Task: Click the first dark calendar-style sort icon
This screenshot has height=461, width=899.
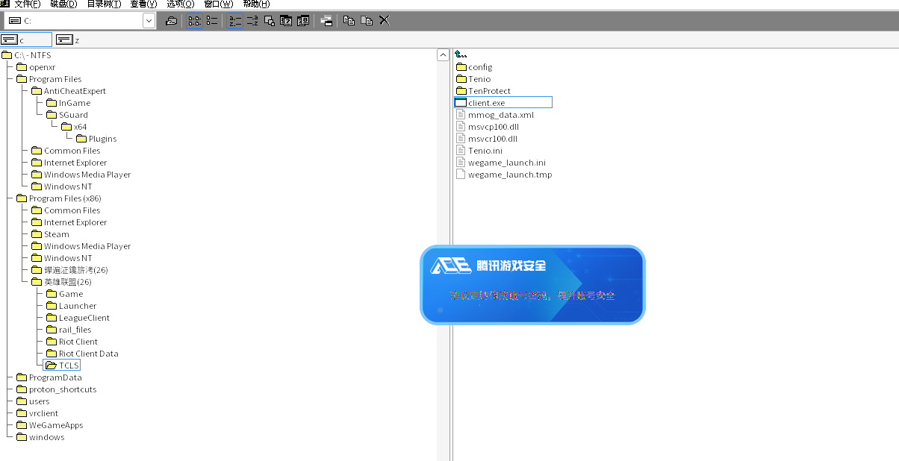Action: click(286, 21)
